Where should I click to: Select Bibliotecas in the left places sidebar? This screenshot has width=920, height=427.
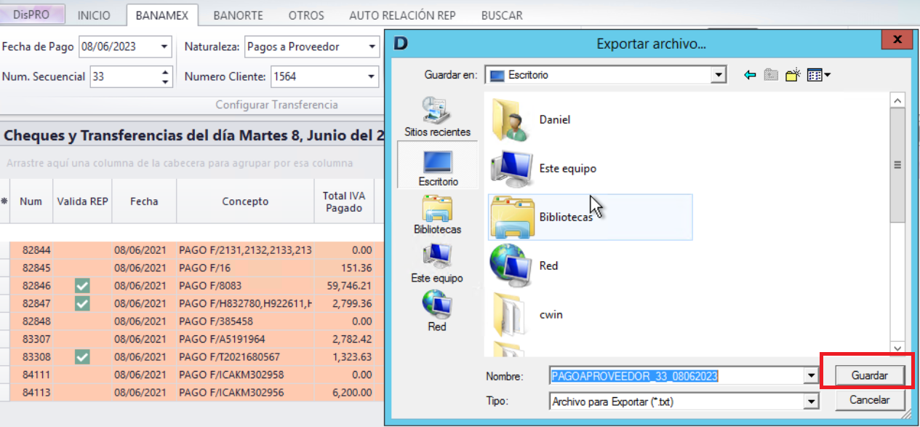coord(437,215)
